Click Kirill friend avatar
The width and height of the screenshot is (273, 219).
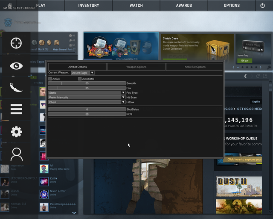click(x=44, y=182)
